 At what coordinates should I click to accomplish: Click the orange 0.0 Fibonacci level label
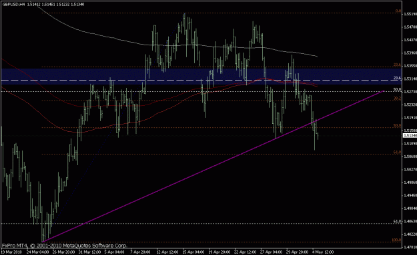(x=398, y=11)
